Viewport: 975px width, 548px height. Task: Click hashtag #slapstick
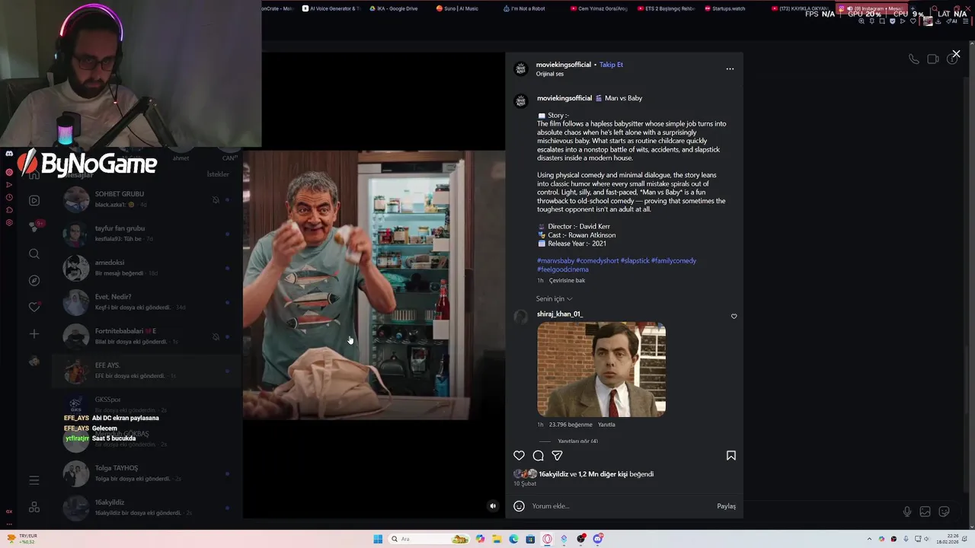coord(635,260)
